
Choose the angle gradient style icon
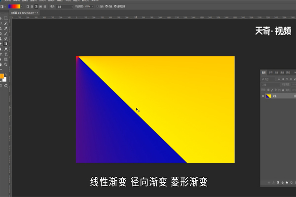click(36, 6)
